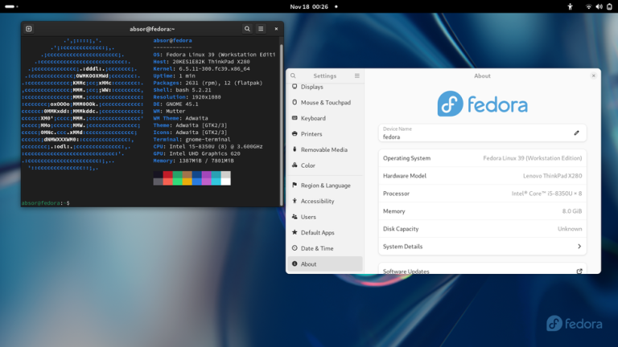The width and height of the screenshot is (618, 347).
Task: Go to the Printers settings panel
Action: (x=311, y=134)
